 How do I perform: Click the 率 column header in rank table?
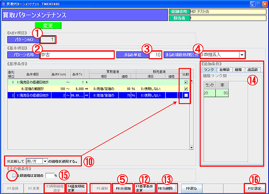(x=222, y=85)
